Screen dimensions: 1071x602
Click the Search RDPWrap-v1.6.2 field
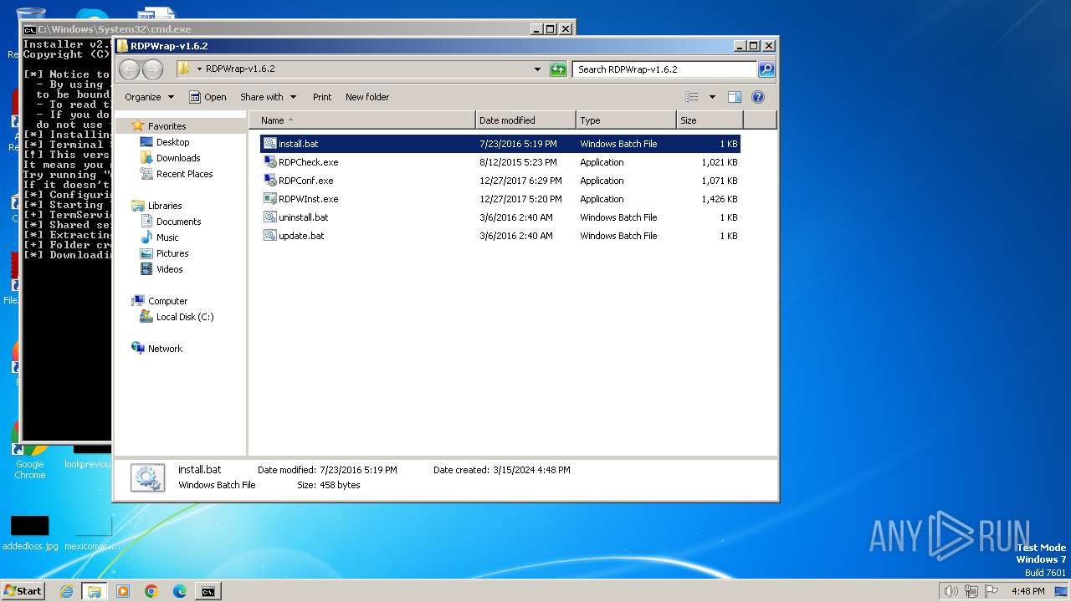[665, 69]
